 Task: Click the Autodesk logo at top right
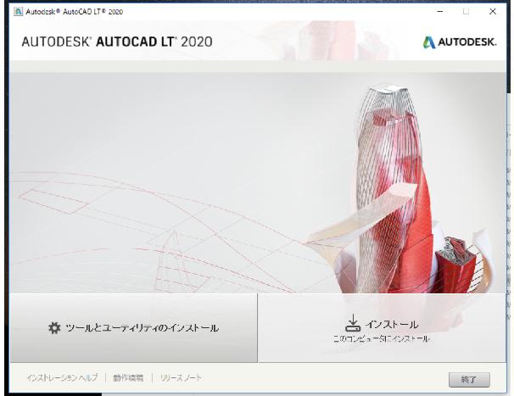[x=459, y=42]
